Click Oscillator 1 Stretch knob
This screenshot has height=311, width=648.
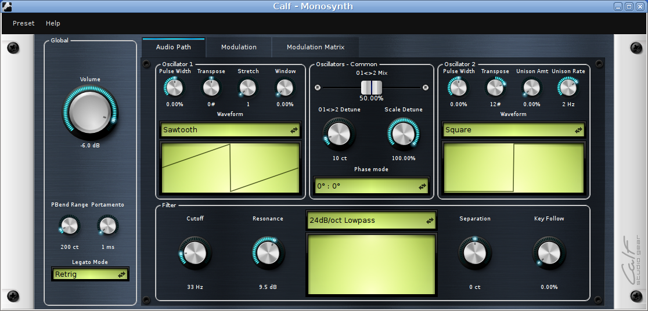pyautogui.click(x=248, y=88)
